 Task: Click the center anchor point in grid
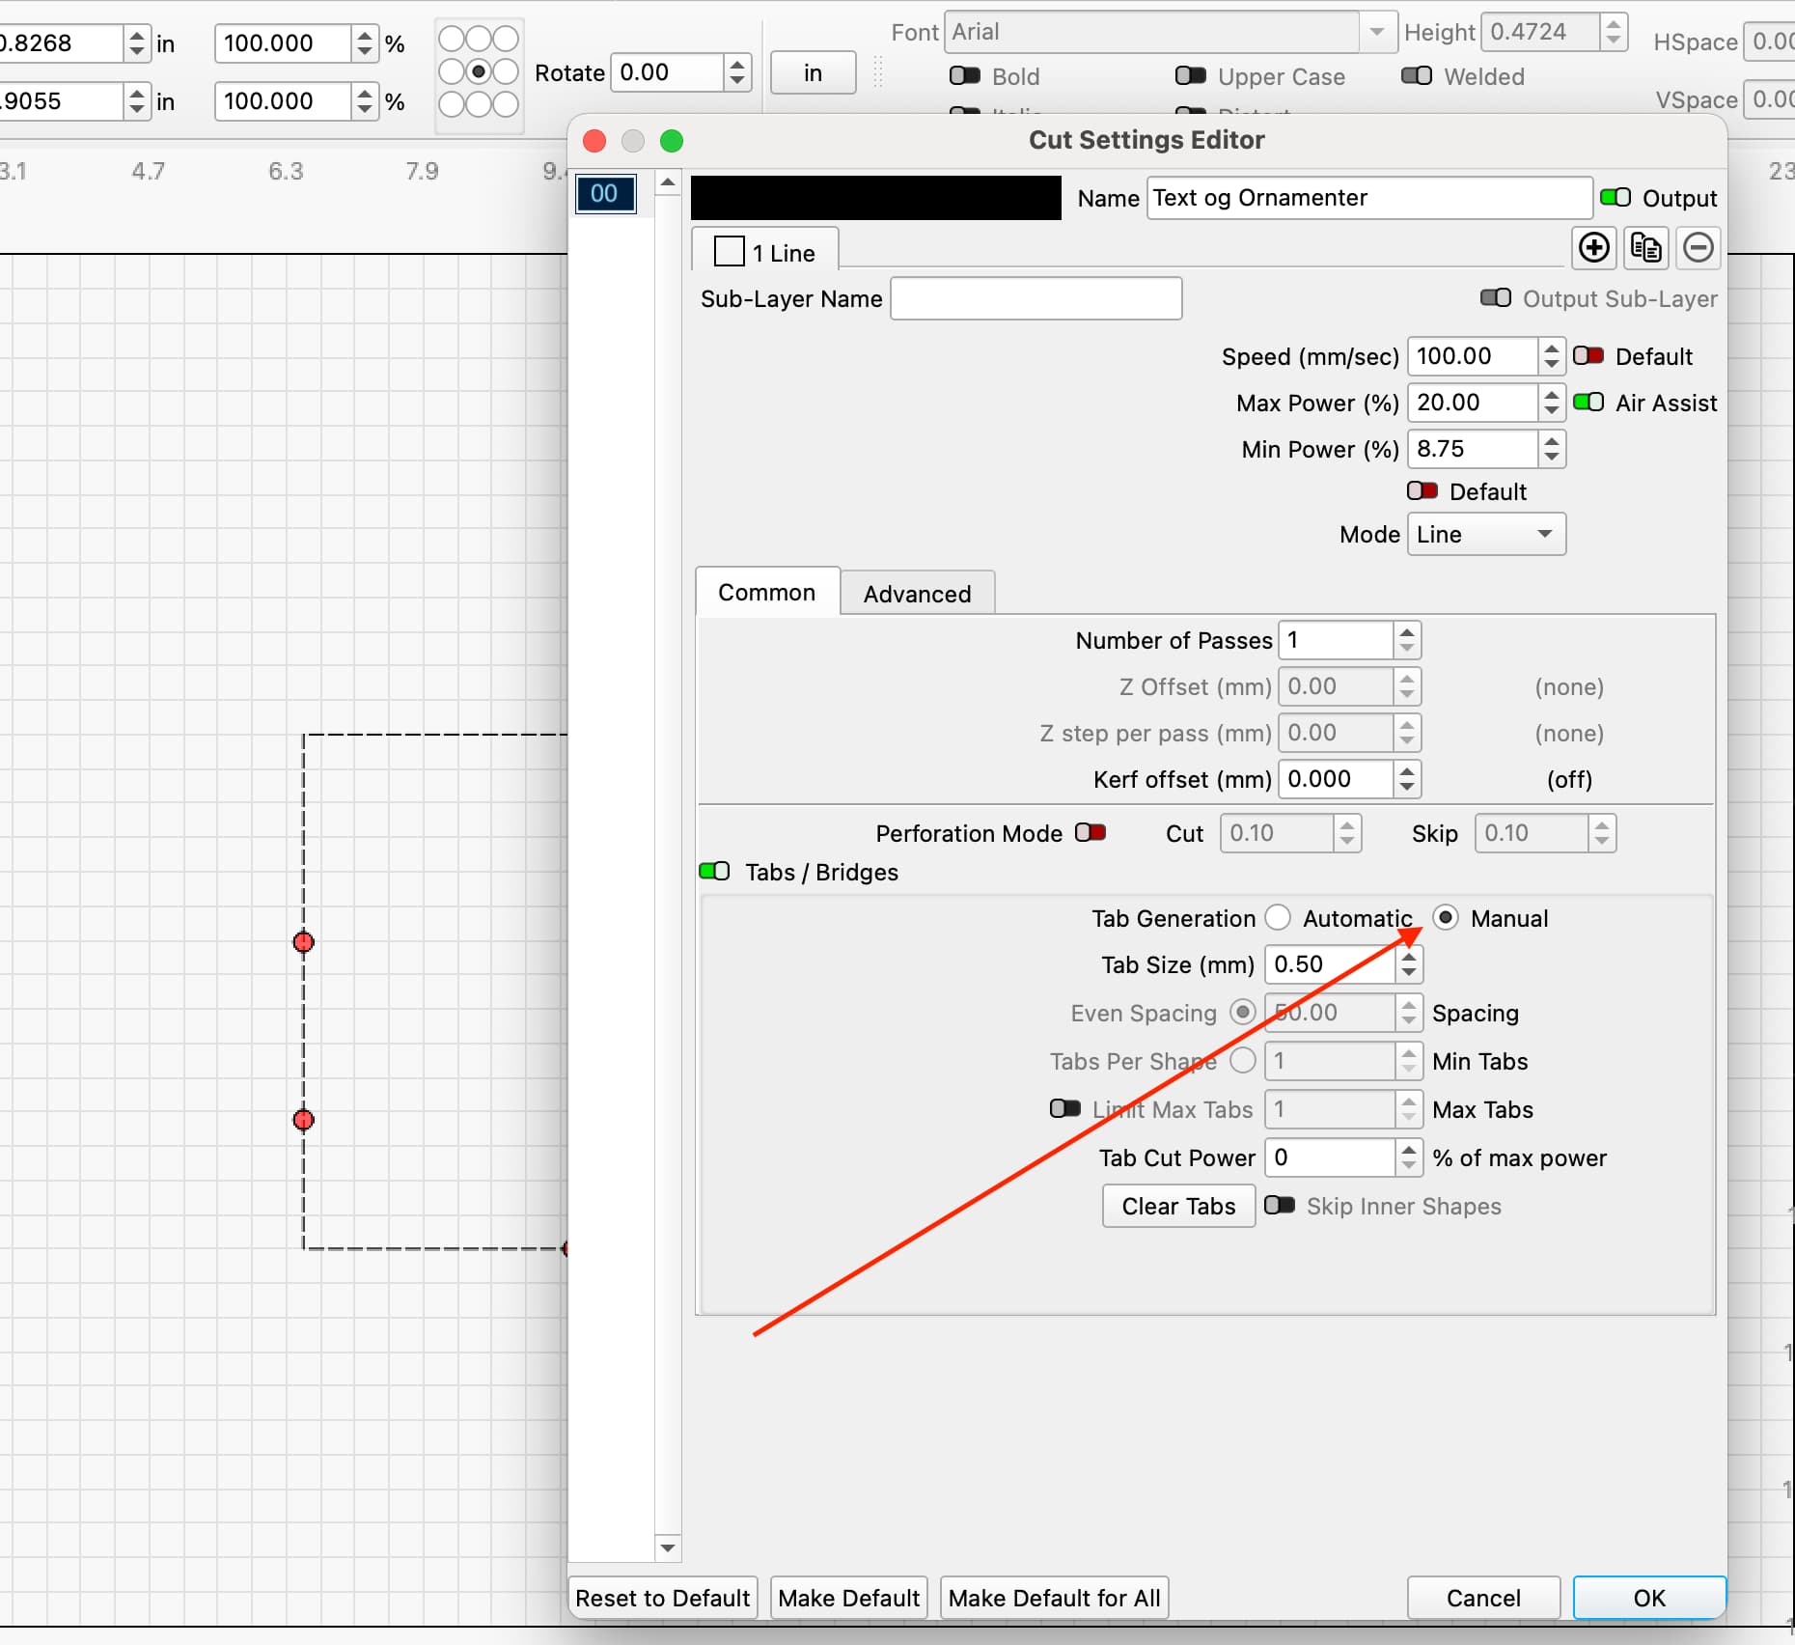[479, 71]
